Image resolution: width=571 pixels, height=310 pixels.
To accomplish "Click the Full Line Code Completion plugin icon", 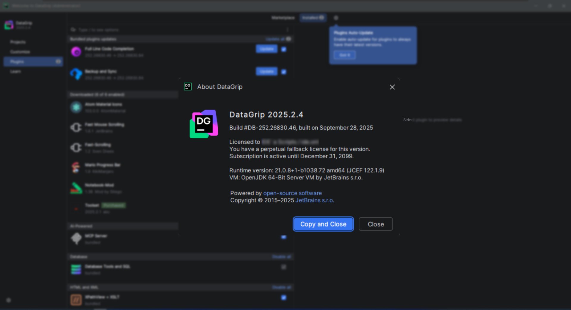I will click(x=76, y=52).
